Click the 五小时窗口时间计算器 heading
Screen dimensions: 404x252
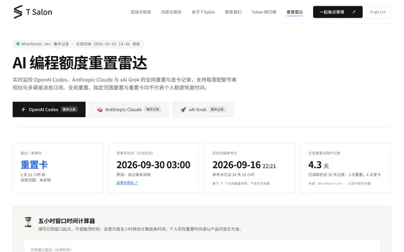[66, 221]
